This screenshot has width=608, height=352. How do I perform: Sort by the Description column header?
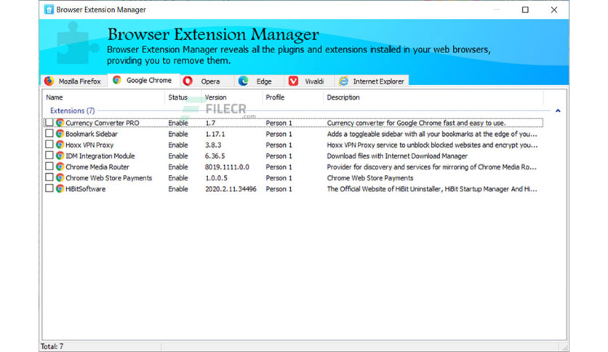click(x=433, y=97)
